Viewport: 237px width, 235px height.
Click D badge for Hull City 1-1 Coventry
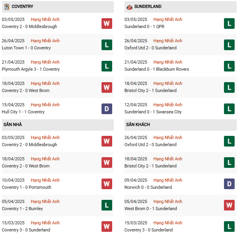coord(107,109)
